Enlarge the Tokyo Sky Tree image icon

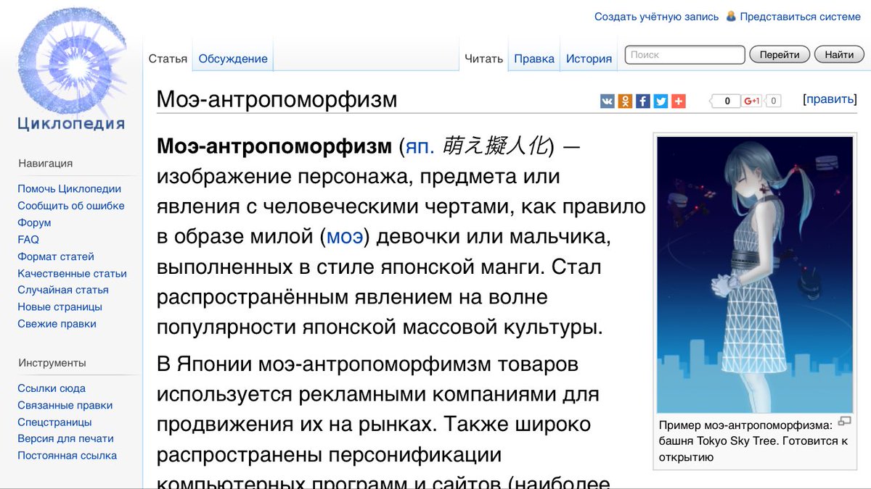(844, 421)
